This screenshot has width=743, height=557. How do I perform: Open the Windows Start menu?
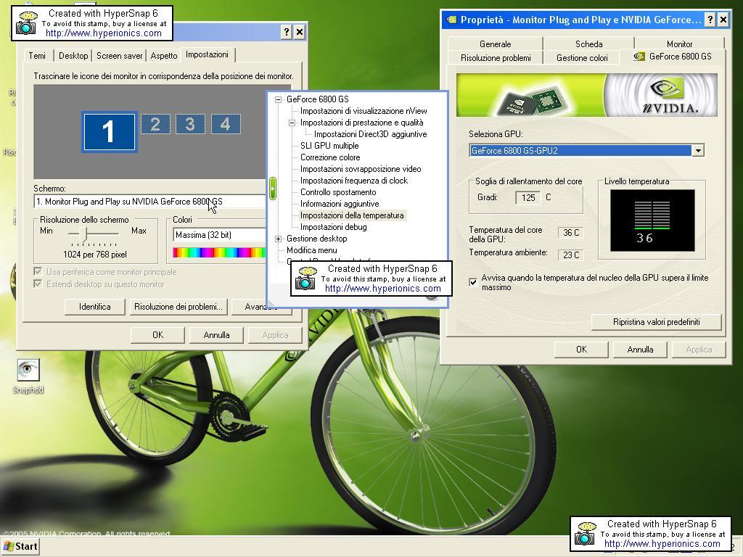click(x=20, y=547)
